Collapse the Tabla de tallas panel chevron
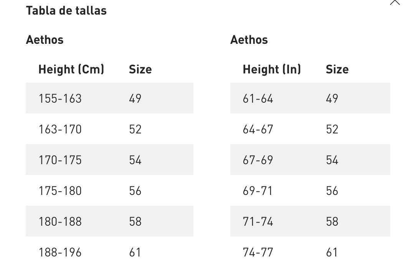413x263 pixels. point(395,2)
